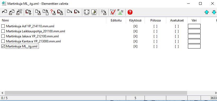217x101 pixels.
Task: Move selection up with blue arrow
Action: pos(207,12)
